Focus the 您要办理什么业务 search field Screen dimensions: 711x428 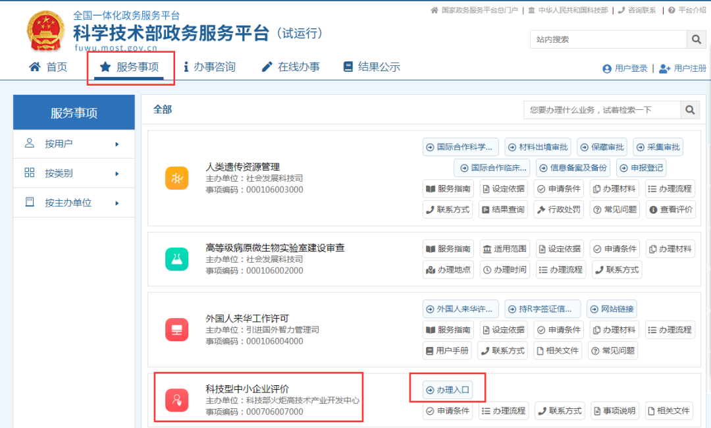tap(602, 110)
